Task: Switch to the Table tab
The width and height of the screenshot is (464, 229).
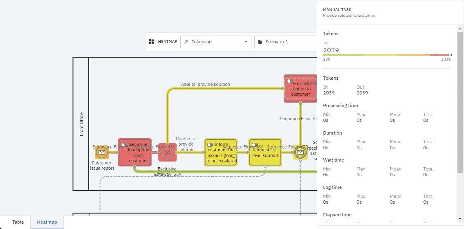Action: click(x=18, y=222)
